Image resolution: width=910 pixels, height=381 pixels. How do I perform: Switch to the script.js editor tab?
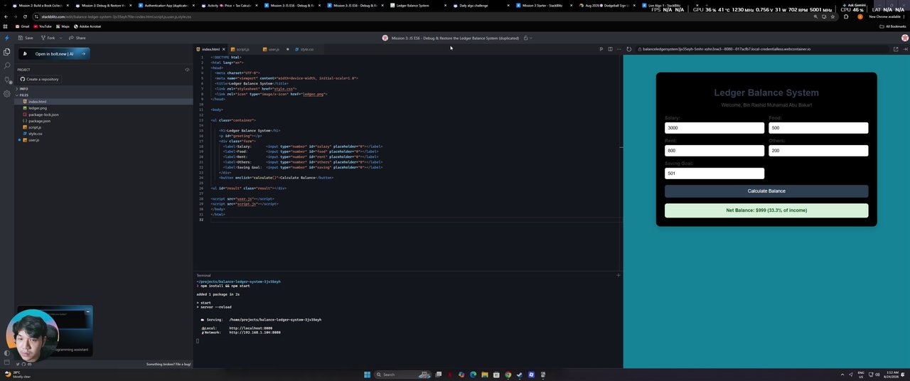242,49
